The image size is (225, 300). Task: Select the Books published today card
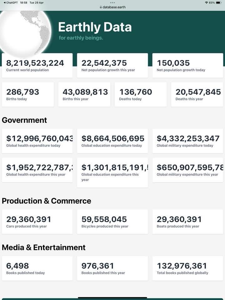[37, 268]
